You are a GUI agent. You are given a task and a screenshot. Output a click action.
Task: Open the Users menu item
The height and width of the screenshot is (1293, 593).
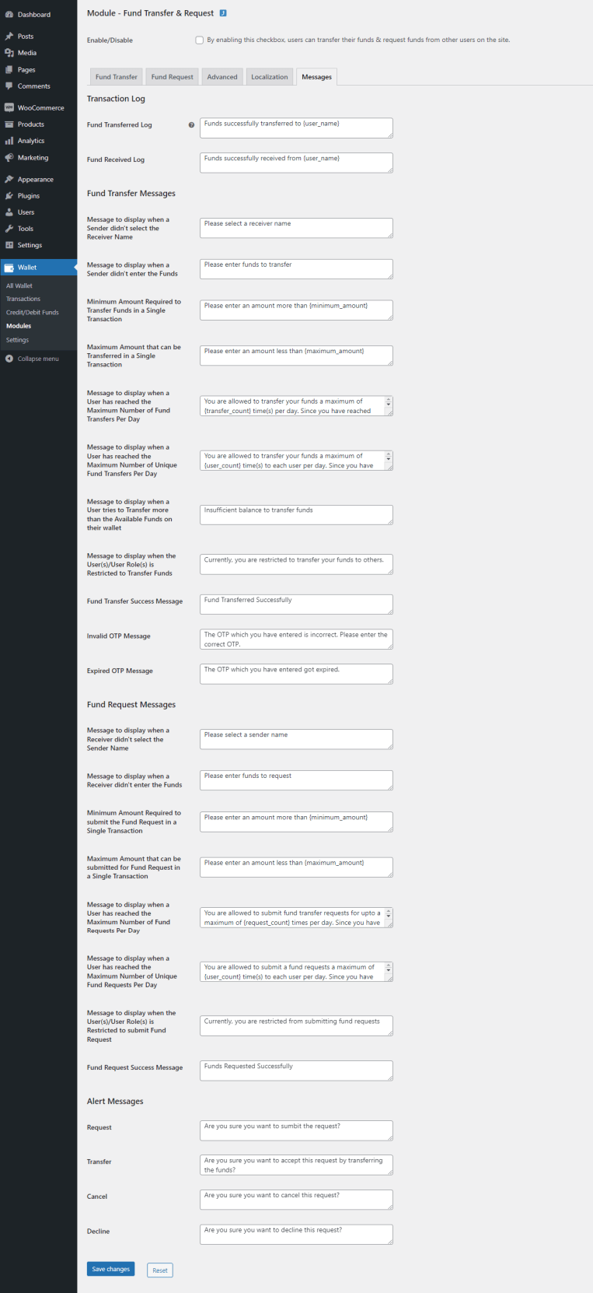(x=26, y=212)
